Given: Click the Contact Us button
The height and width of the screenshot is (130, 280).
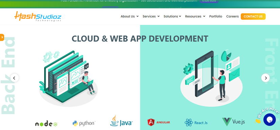Looking at the screenshot, I should point(253,16).
